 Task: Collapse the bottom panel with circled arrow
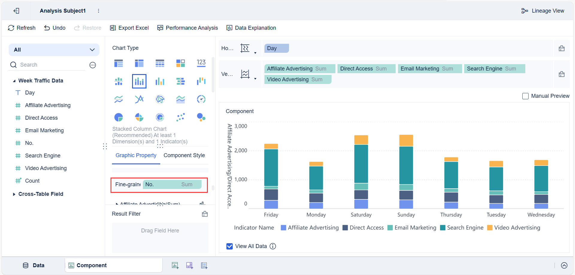click(x=564, y=265)
